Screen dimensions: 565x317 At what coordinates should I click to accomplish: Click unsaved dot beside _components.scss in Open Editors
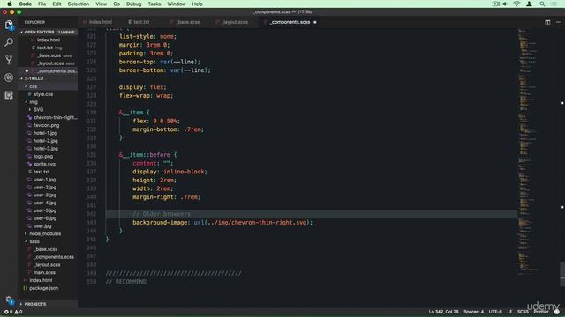pos(26,70)
